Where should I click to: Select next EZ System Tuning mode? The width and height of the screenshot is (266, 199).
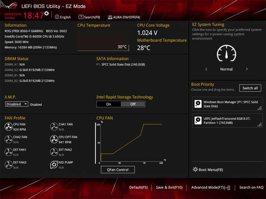[247, 69]
